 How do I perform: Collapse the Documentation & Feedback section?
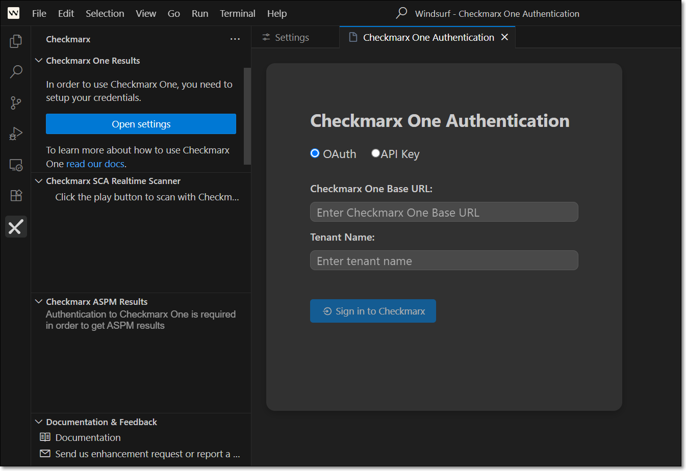pos(39,422)
